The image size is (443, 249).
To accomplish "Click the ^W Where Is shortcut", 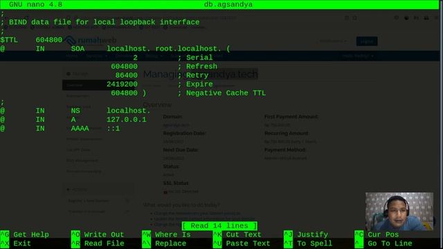I will tap(166, 234).
